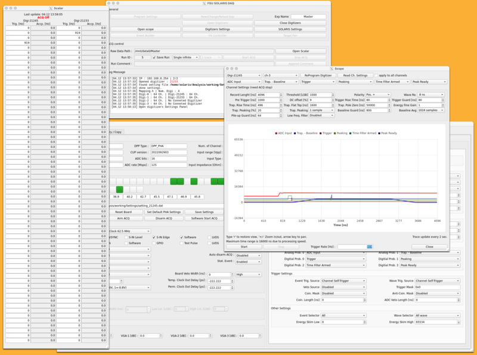Click the Pre Trigger [ns] value 1000
The width and height of the screenshot is (477, 355).
click(268, 100)
